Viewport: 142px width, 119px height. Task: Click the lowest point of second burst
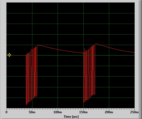pyautogui.click(x=84, y=102)
